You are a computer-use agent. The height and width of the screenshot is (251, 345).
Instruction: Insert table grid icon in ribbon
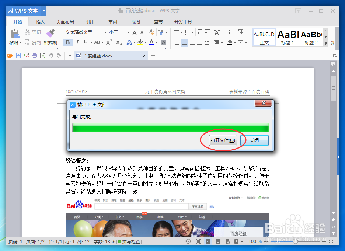241,32
